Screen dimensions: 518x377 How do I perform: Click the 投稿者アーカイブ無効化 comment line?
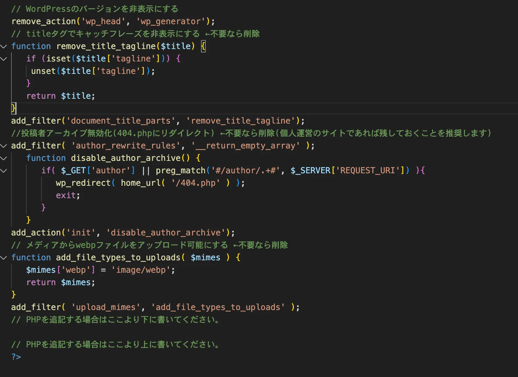point(251,133)
